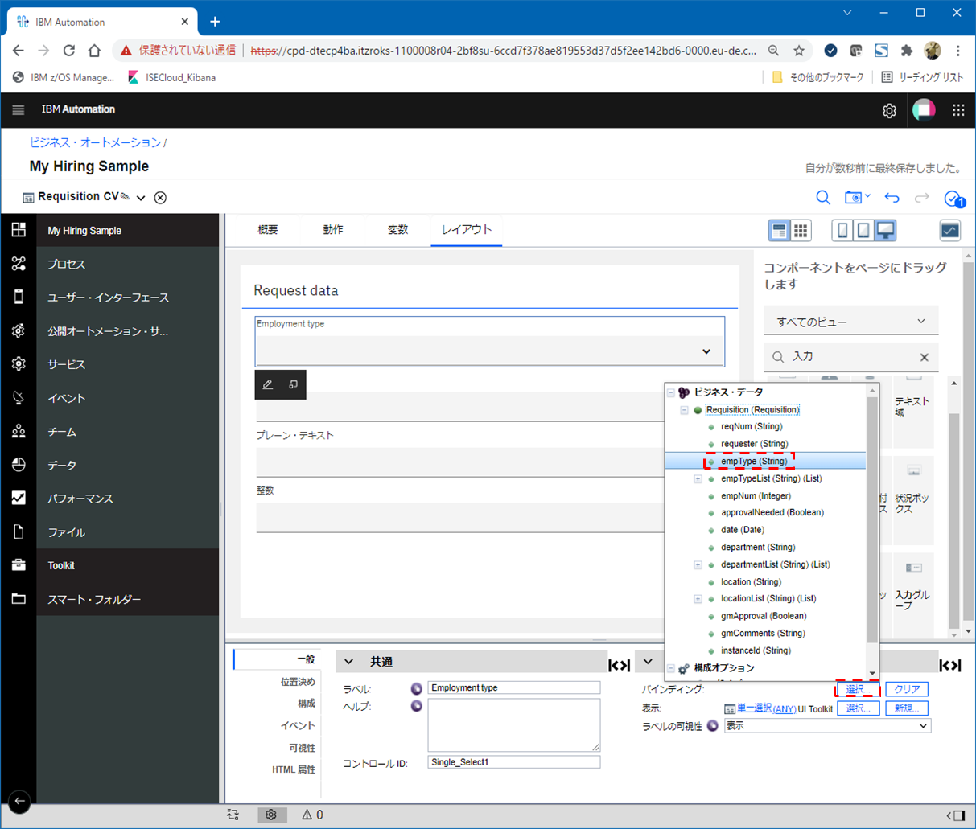
Task: Click the 選択 button in 表示 row
Action: point(858,708)
